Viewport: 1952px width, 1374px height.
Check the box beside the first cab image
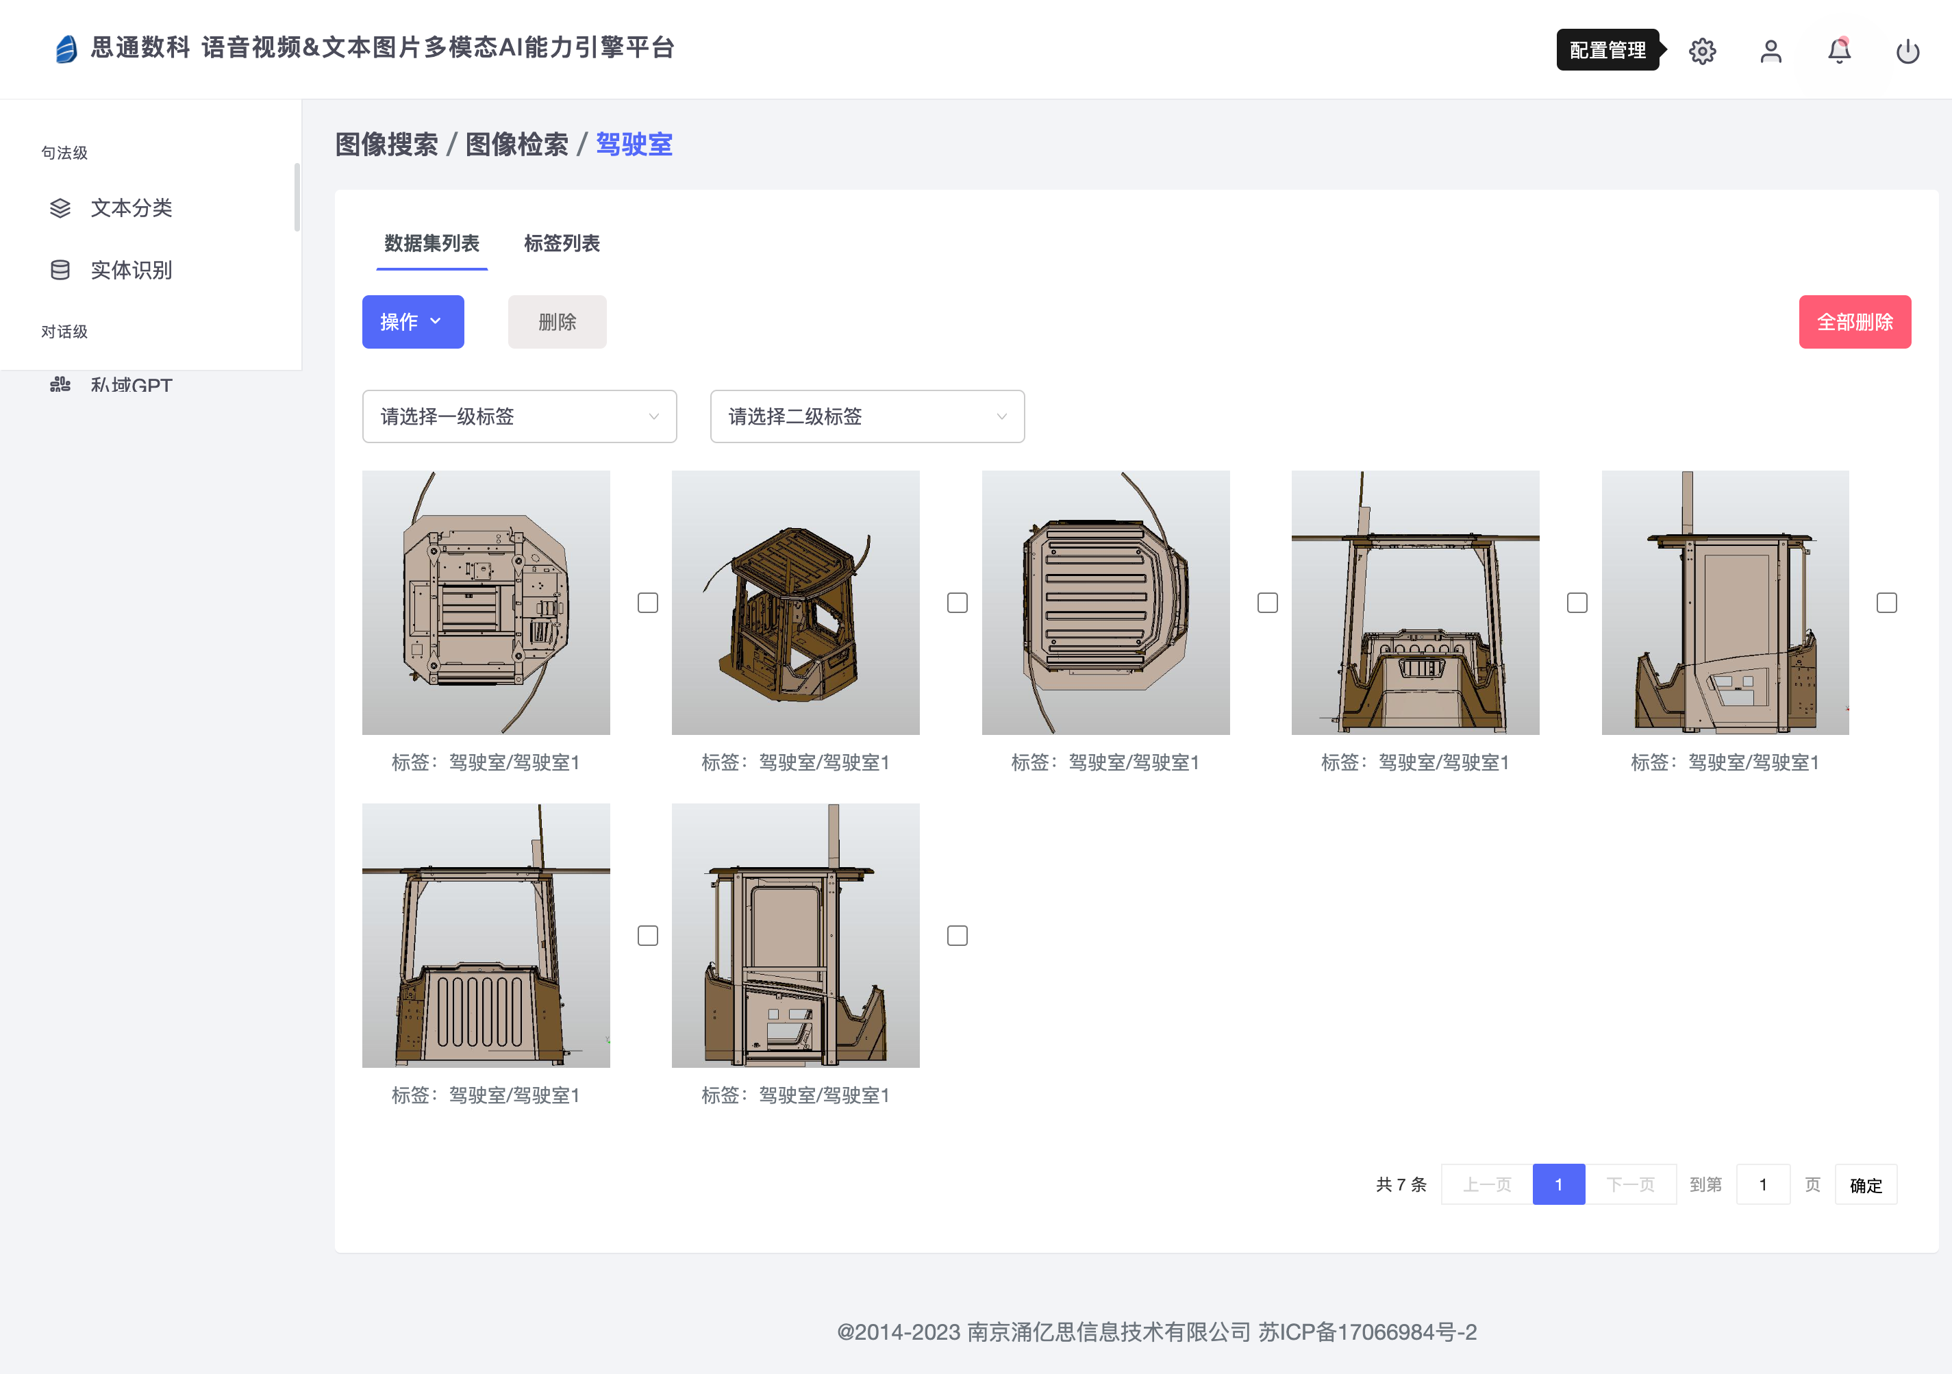(648, 602)
